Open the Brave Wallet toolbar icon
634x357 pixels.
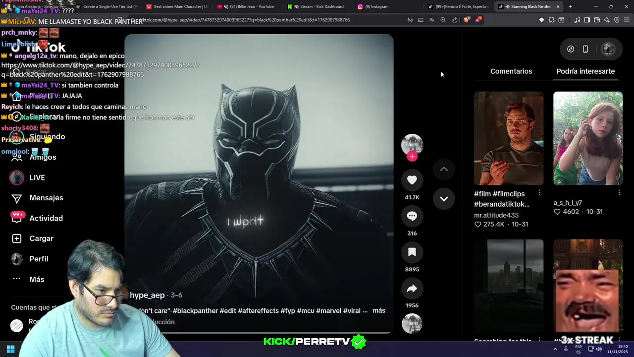[x=597, y=20]
